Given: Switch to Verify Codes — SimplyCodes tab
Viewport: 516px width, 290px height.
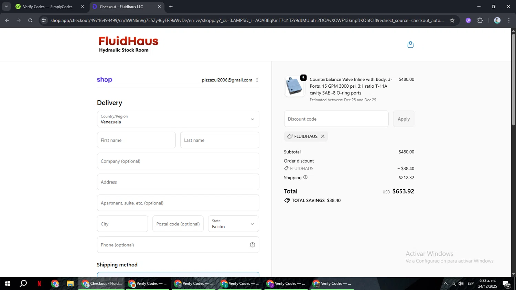Looking at the screenshot, I should tap(48, 7).
